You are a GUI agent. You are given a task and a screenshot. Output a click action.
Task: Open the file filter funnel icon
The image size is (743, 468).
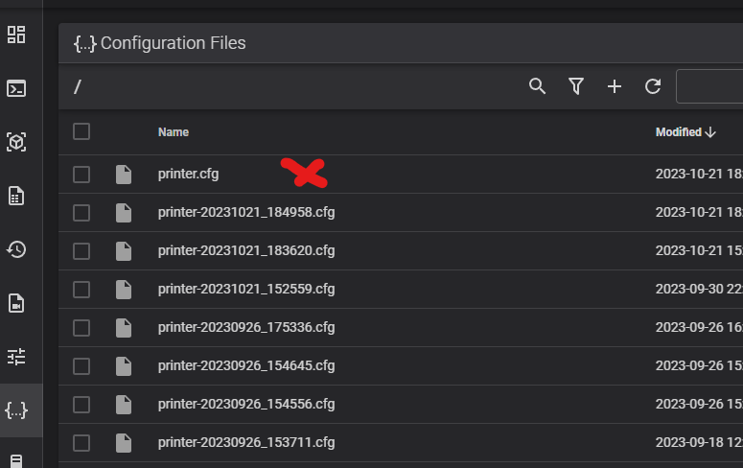pyautogui.click(x=576, y=86)
